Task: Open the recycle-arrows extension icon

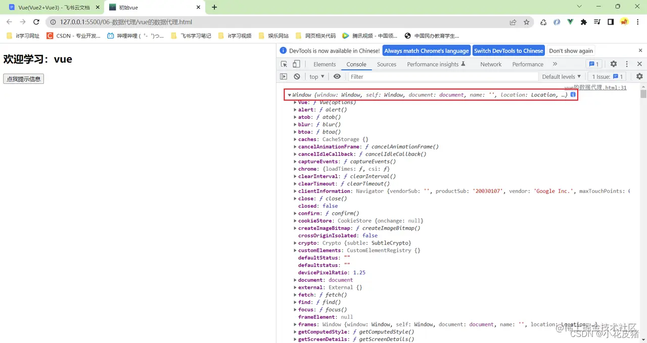Action: [543, 22]
